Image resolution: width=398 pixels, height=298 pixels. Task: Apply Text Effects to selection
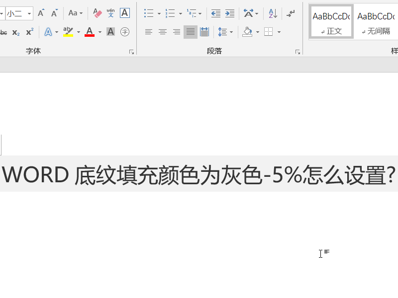click(48, 32)
